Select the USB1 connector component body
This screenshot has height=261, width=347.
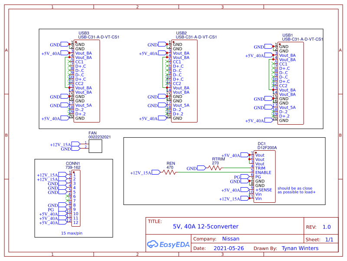pos(291,83)
